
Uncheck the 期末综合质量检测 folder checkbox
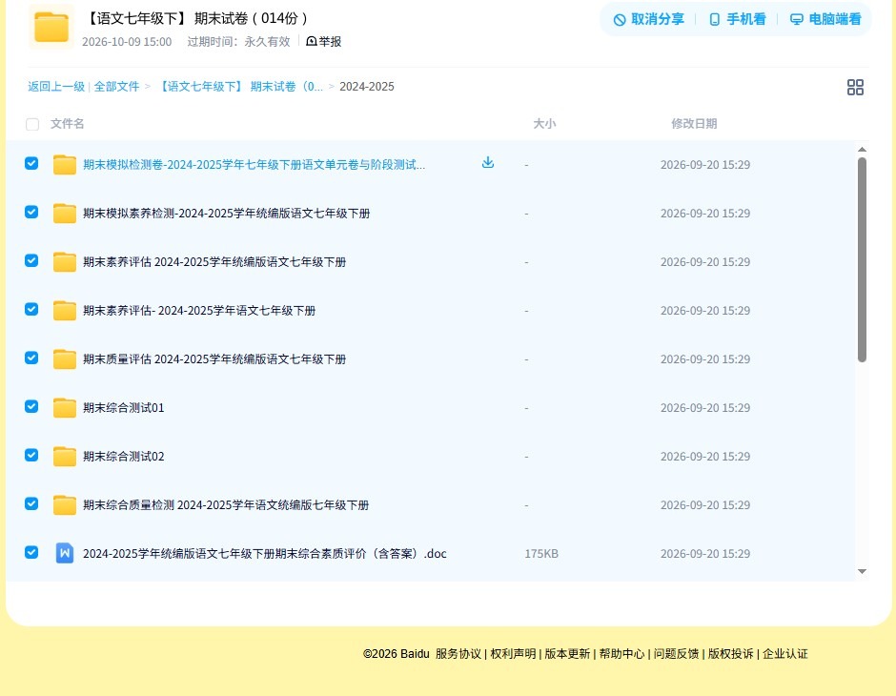tap(31, 503)
